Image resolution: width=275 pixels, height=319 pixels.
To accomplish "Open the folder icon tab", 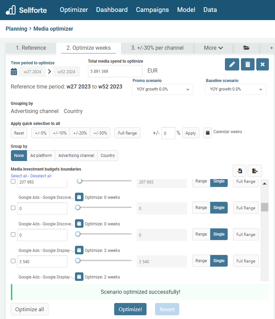I will [246, 48].
